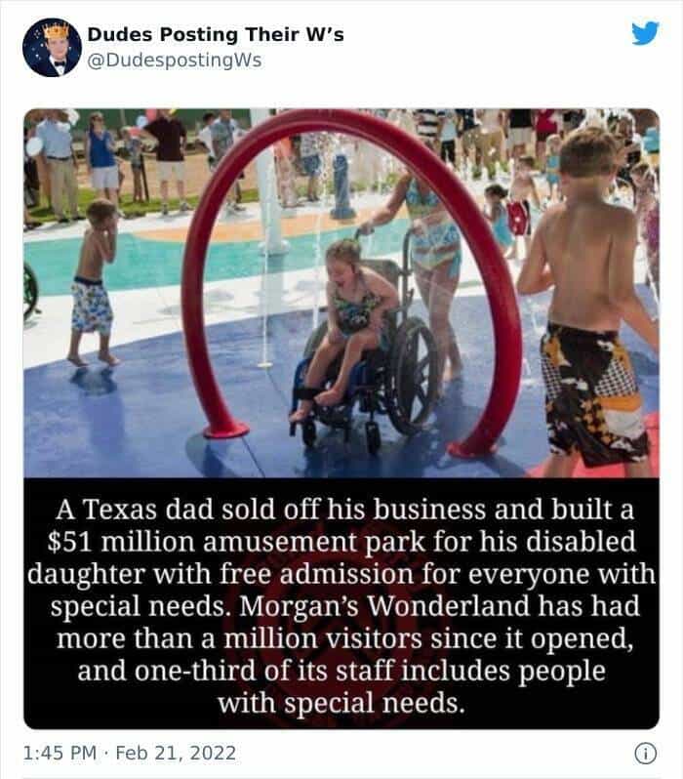
Task: Click the boy in blue floral shorts
Action: tap(95, 283)
